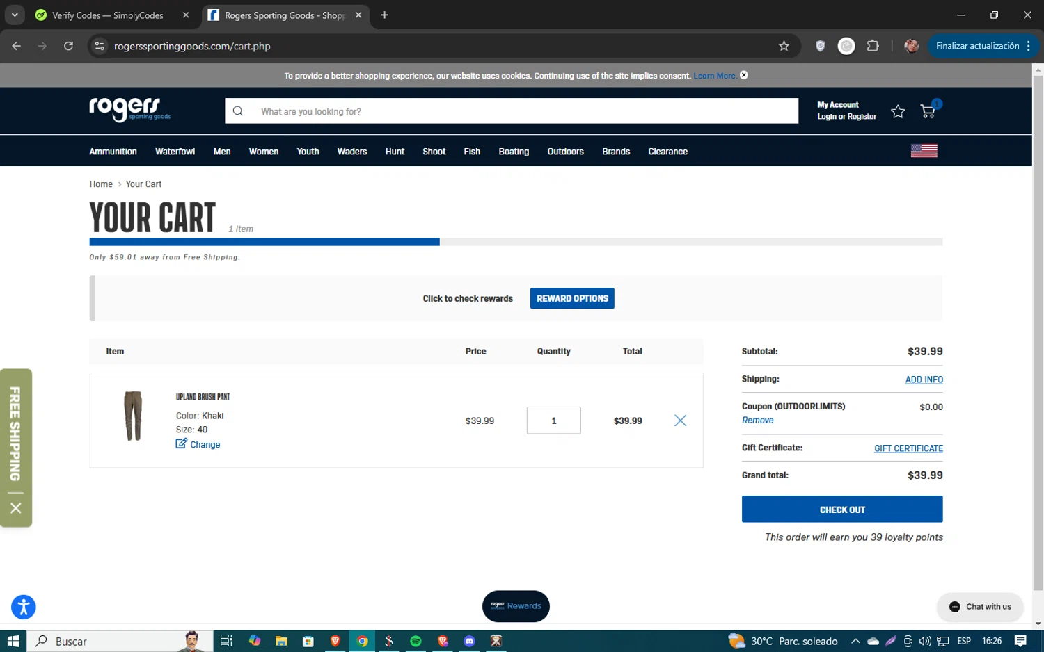Screen dimensions: 1044x652
Task: Open the Ammunition menu
Action: click(113, 152)
